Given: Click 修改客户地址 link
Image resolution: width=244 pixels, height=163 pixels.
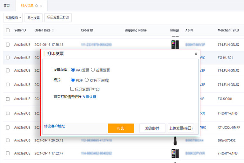Looking at the screenshot, I should (55, 126).
